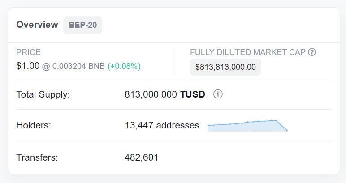Viewport: 346px width, 183px height.
Task: Click the last data point of holders chart
Action: click(287, 130)
